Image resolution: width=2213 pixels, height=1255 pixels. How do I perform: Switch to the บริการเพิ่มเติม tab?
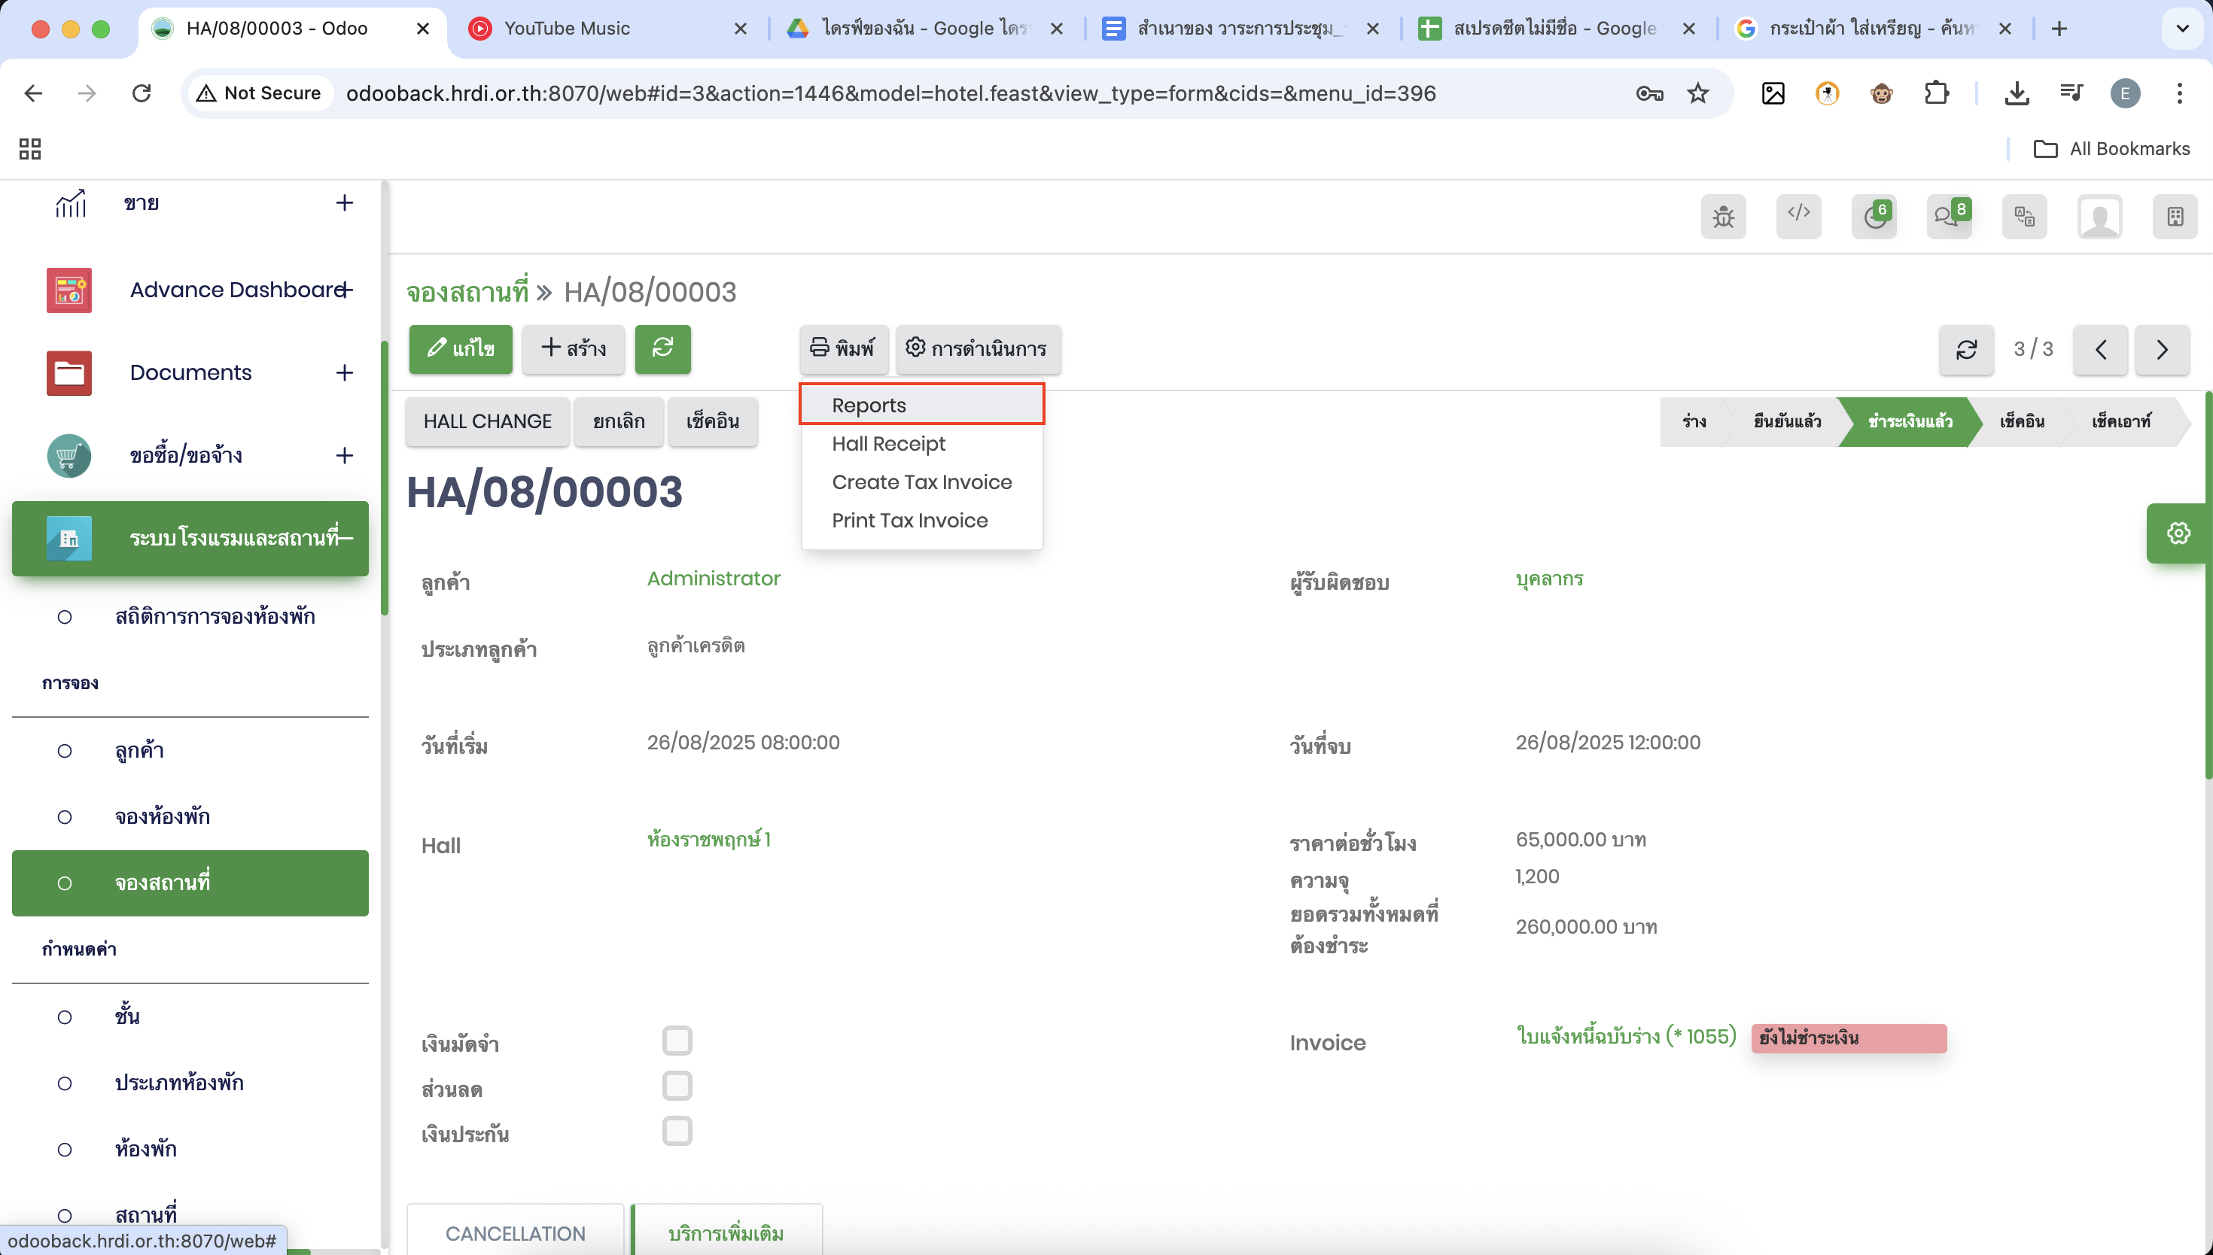click(x=726, y=1232)
